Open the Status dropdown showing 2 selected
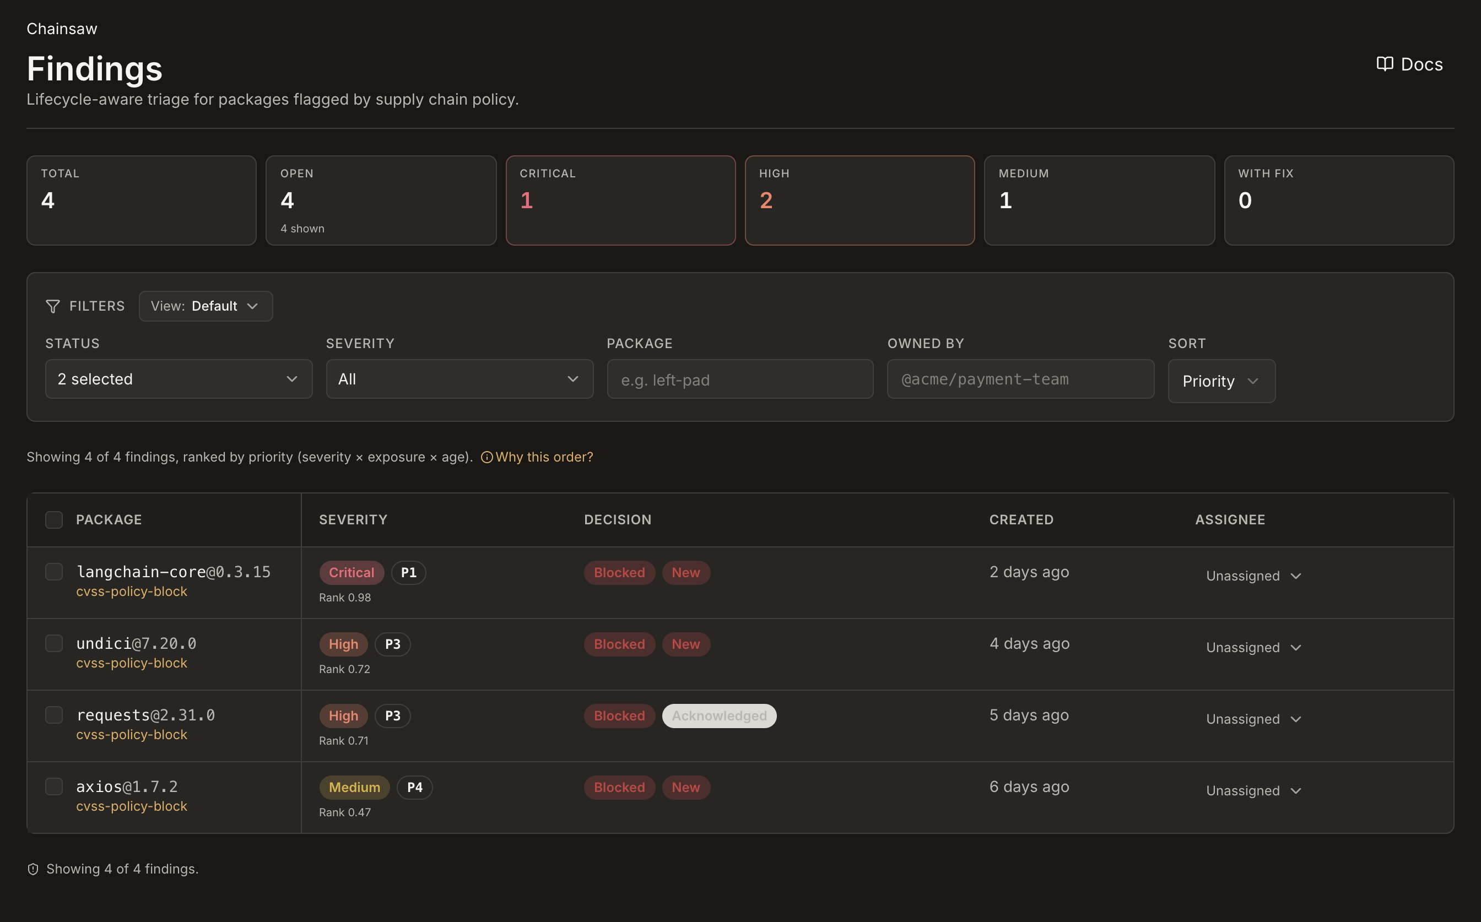 179,379
